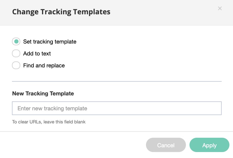Click the placeholder text in template field
The image size is (233, 158).
[52, 109]
